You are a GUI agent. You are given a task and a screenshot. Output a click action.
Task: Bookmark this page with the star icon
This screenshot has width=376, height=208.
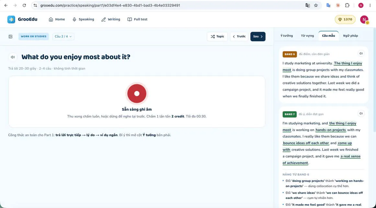(x=316, y=5)
